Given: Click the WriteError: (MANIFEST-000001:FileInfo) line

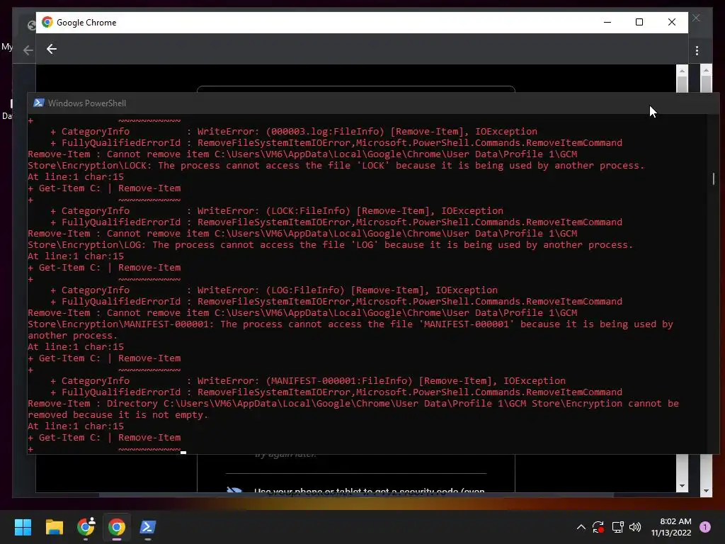Looking at the screenshot, I should [307, 380].
